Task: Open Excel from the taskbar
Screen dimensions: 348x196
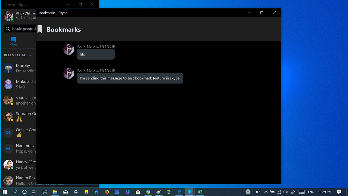Action: click(200, 192)
